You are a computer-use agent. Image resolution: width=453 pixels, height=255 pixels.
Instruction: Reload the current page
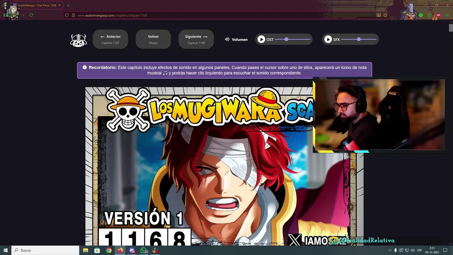(31, 15)
